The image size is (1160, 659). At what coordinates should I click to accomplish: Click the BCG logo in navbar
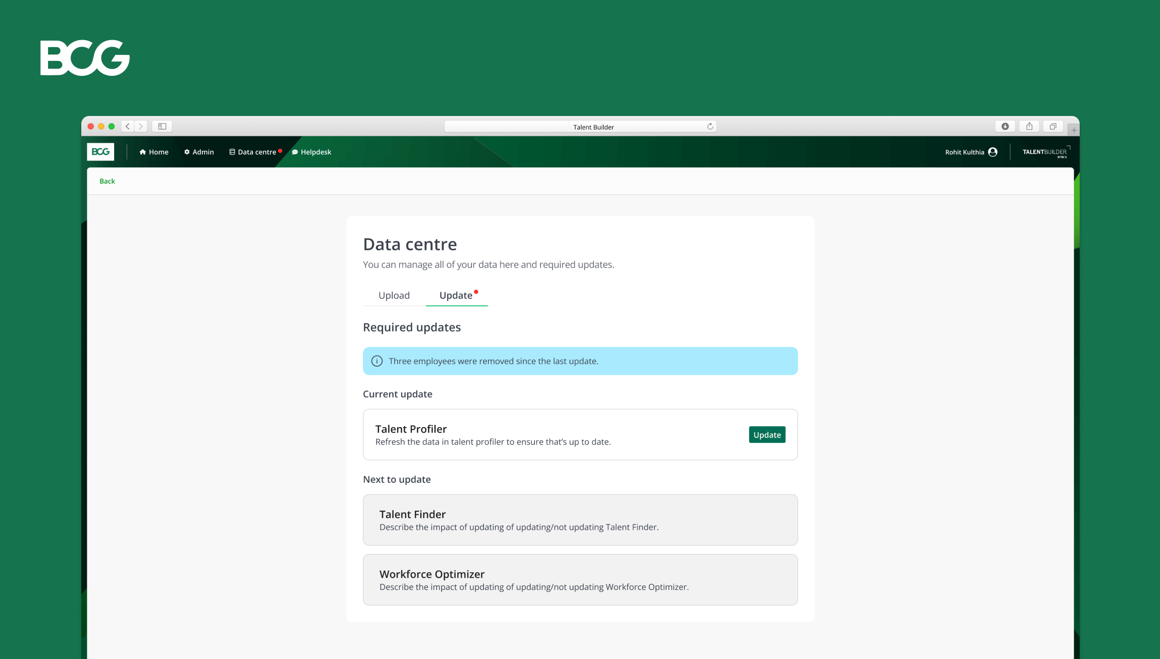[x=100, y=152]
